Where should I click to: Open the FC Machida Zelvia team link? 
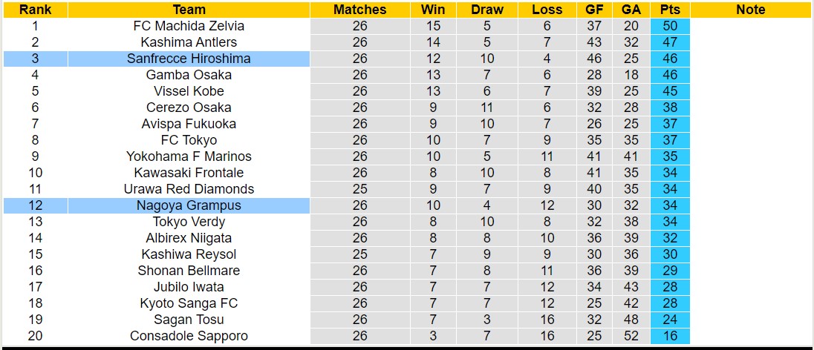click(189, 26)
